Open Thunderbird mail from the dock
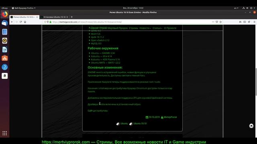257x144 pixels. pos(4,23)
